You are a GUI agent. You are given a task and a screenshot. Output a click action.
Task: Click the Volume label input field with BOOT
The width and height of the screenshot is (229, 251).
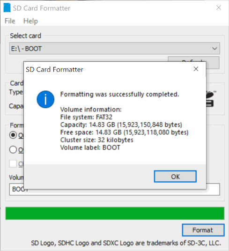[115, 189]
